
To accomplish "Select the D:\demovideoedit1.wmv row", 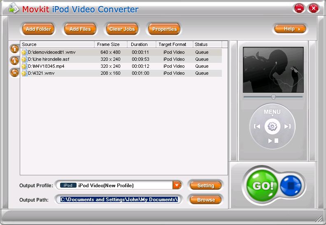I will point(121,52).
